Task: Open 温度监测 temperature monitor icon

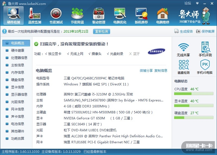Action: pos(35,15)
